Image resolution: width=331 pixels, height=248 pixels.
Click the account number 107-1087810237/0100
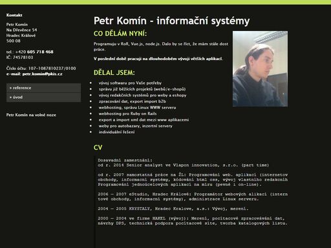[52, 68]
